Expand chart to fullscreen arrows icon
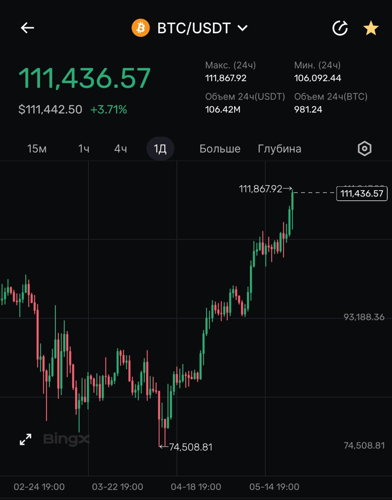 click(26, 439)
